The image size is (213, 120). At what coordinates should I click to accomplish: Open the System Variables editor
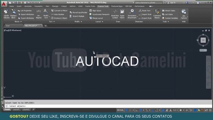(170, 18)
